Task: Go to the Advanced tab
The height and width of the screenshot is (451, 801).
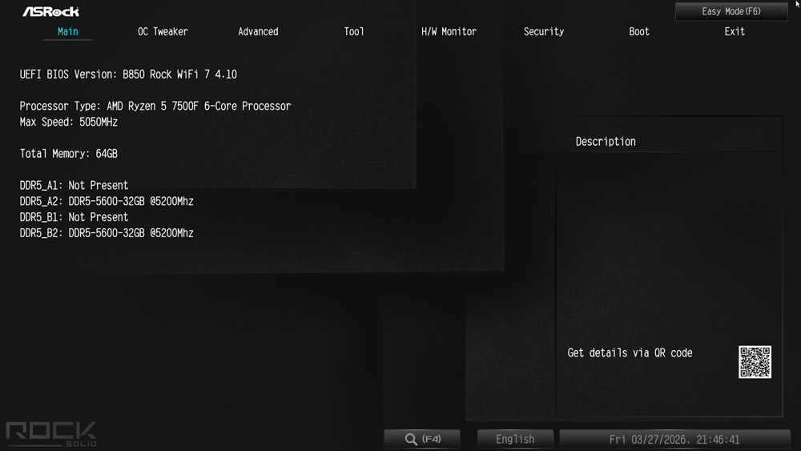Action: 258,31
